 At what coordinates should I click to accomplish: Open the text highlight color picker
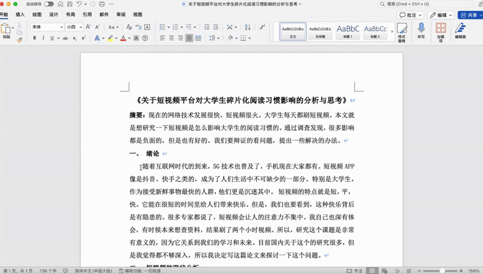[116, 38]
